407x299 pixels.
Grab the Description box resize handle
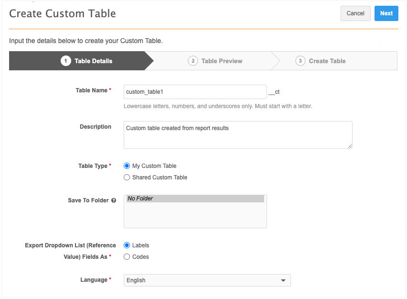pos(350,145)
